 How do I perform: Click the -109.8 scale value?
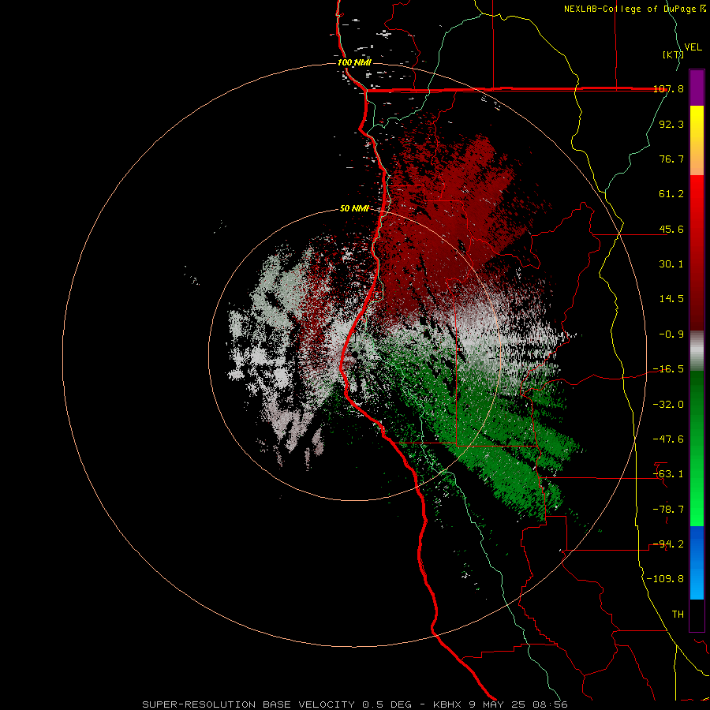pos(666,579)
